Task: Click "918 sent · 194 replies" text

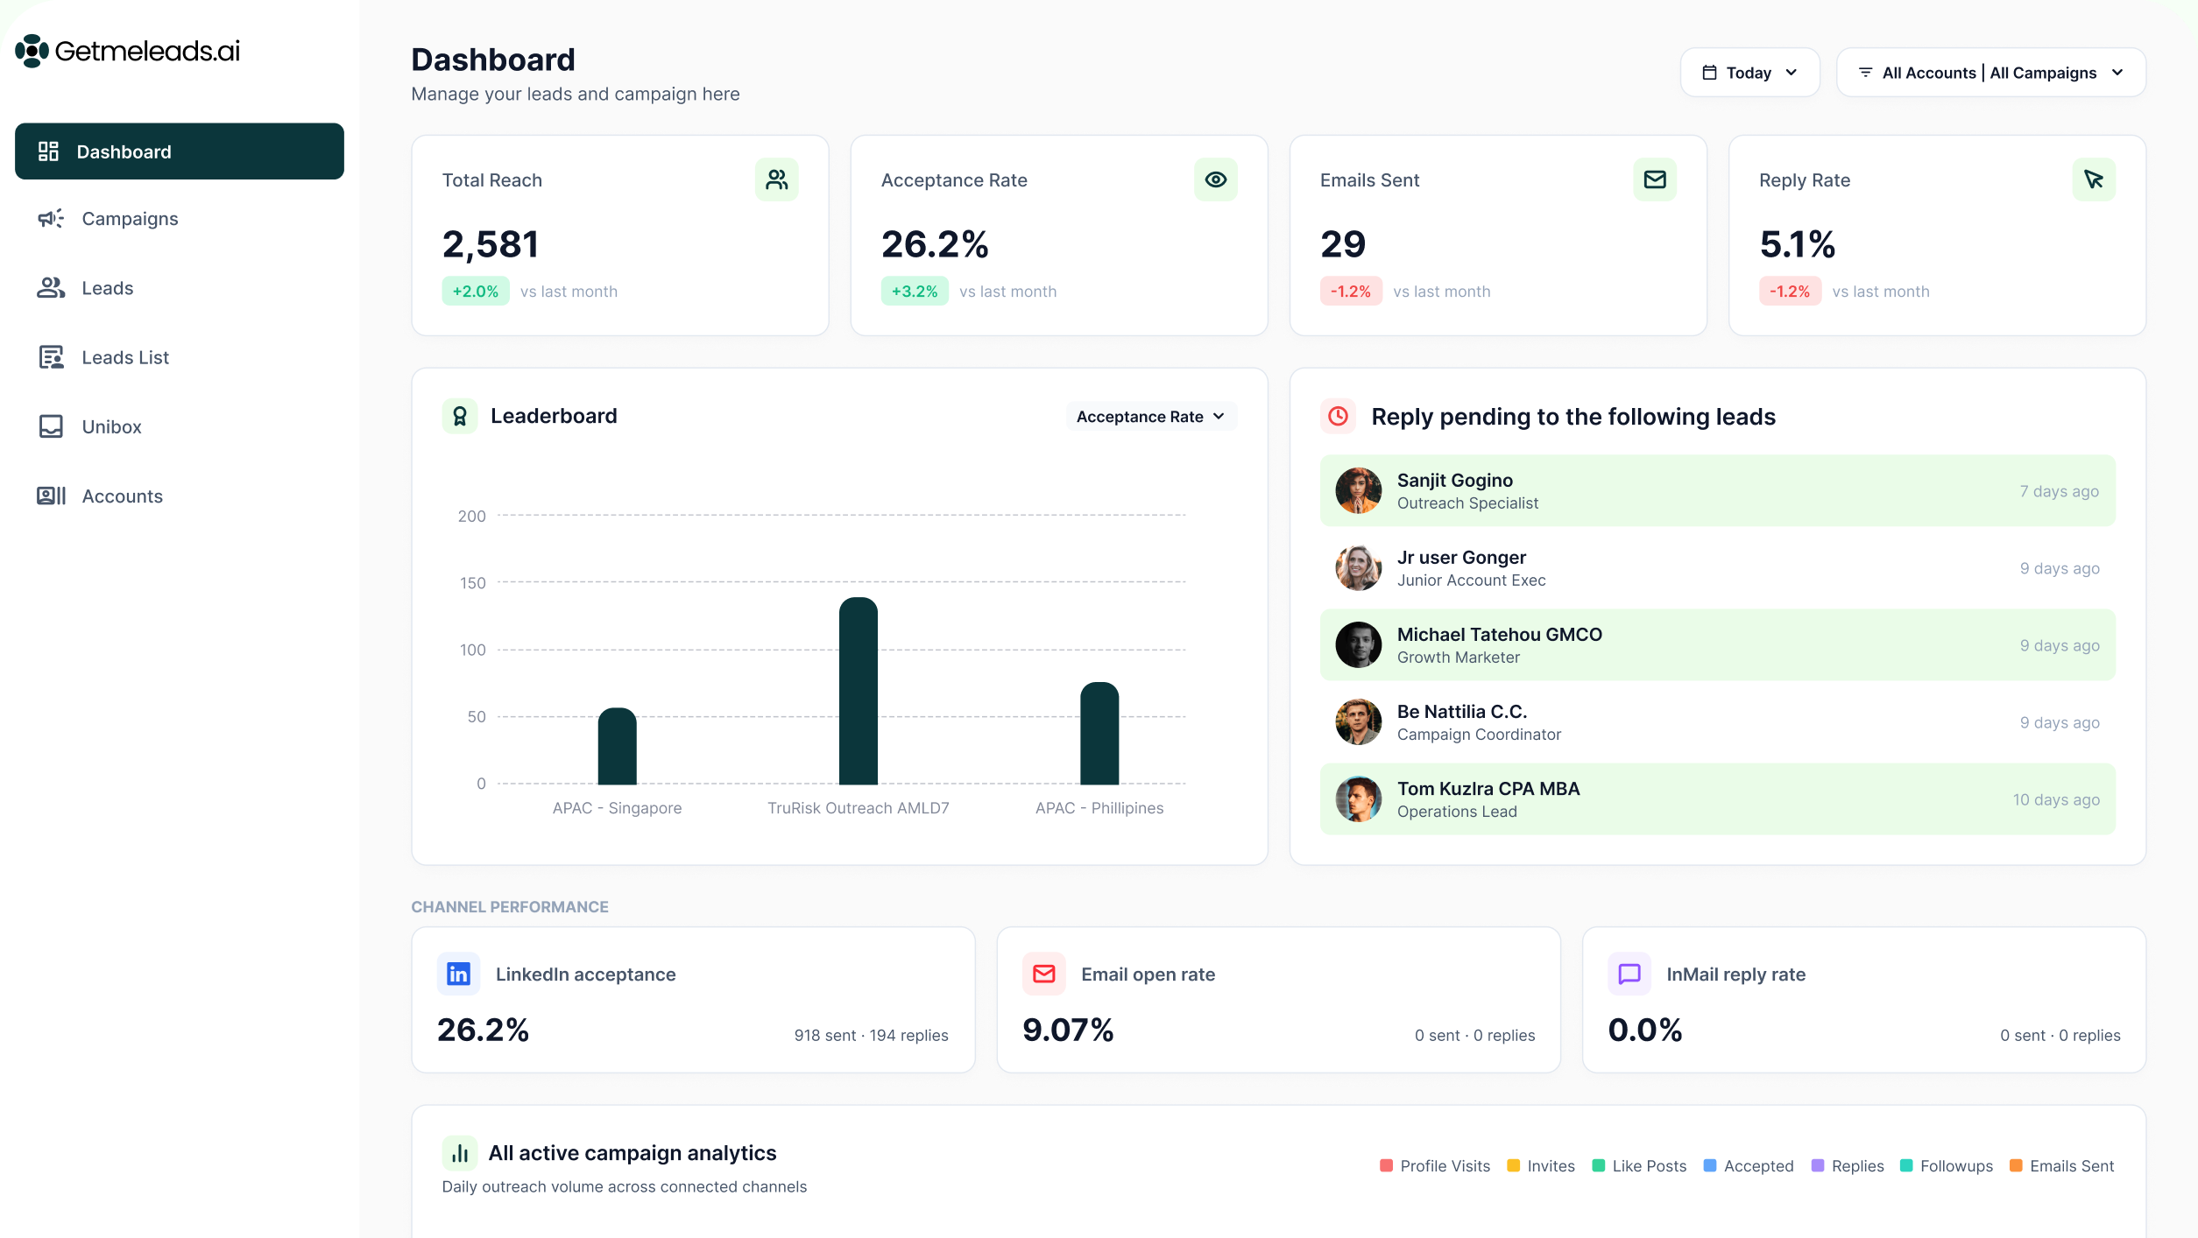Action: click(x=871, y=1035)
